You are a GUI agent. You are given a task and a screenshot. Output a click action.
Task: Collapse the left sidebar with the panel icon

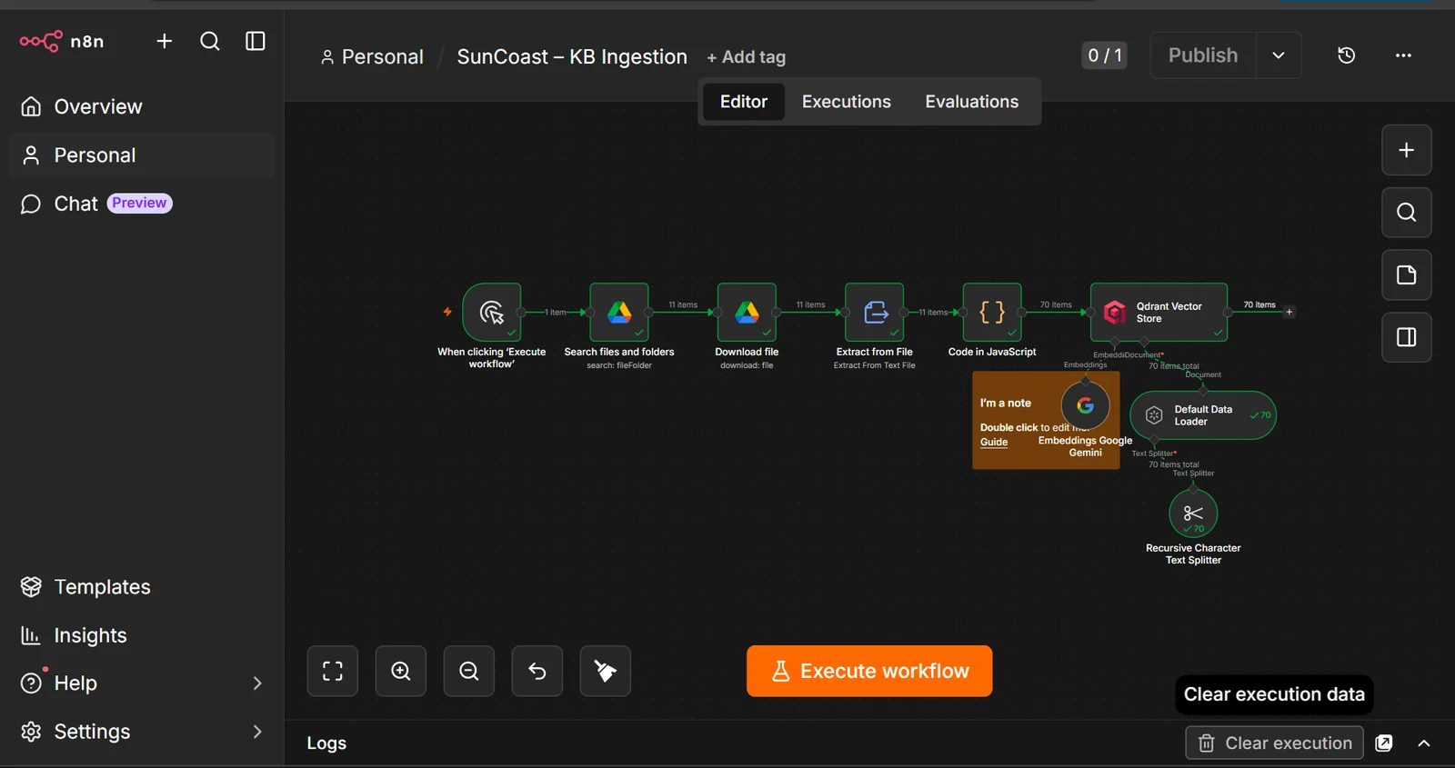pos(256,41)
